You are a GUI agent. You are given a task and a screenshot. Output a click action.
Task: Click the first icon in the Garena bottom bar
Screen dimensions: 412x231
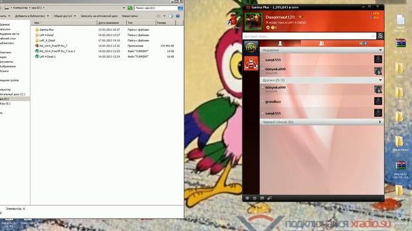tap(247, 198)
